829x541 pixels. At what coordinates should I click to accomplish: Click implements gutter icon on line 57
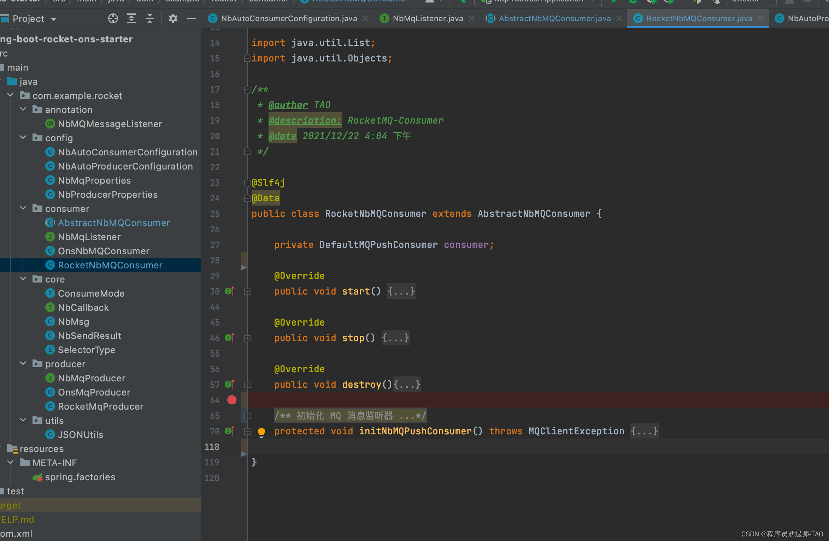click(230, 385)
